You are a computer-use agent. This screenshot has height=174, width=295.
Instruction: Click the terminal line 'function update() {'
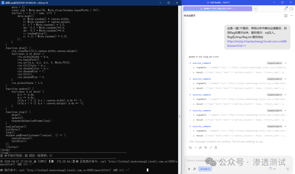[x=20, y=89]
